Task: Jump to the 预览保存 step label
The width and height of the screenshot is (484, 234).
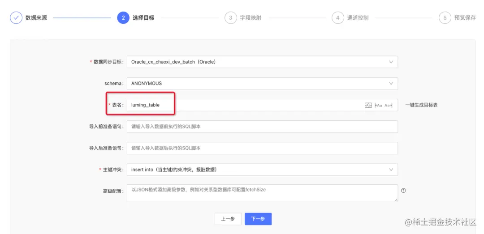Action: point(465,18)
